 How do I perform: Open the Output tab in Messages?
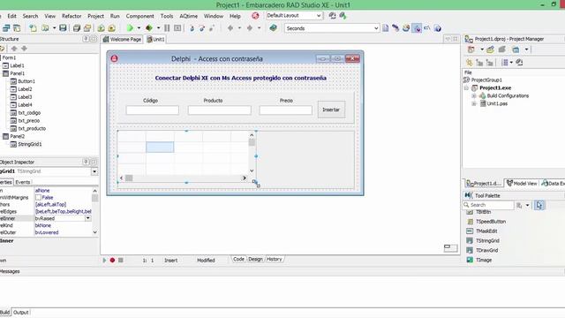click(x=20, y=313)
